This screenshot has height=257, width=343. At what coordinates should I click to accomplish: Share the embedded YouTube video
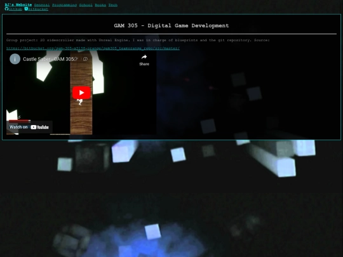tap(144, 60)
